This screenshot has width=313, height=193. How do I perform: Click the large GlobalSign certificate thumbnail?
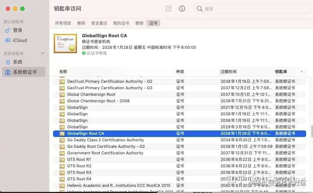point(65,43)
